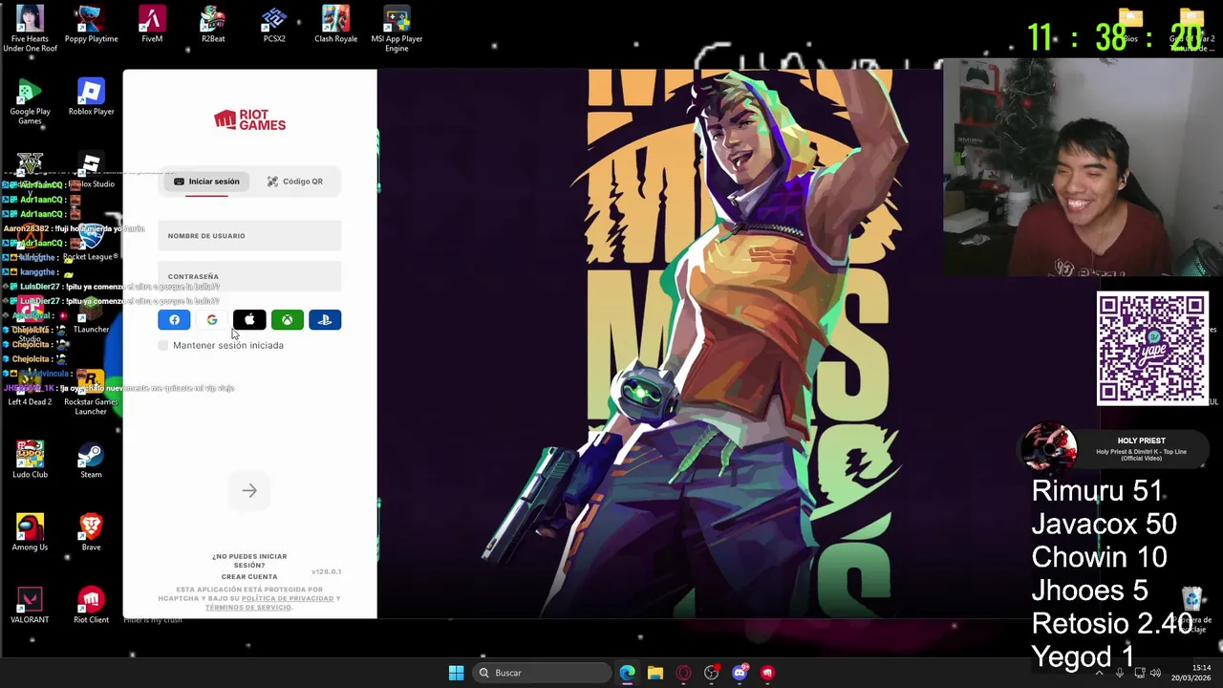Open ¿No puedes iniciar sesión? link
Image resolution: width=1223 pixels, height=688 pixels.
(x=249, y=561)
